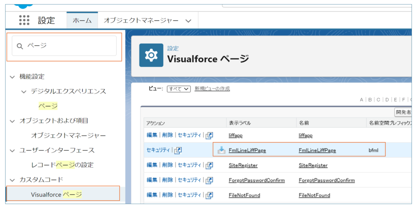Open preview icon for liffapp row
Screen dimensions: 420x210
point(209,135)
